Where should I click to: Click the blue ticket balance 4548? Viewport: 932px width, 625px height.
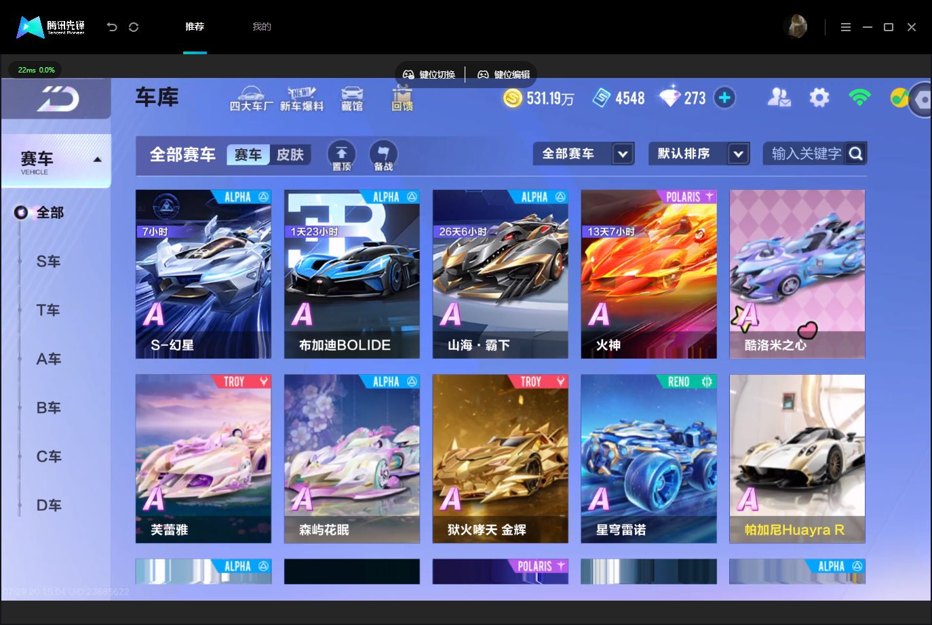click(619, 98)
